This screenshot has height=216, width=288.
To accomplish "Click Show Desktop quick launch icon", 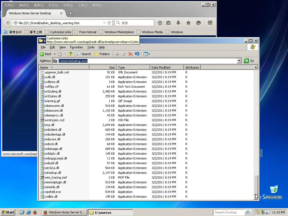I will point(22,212).
